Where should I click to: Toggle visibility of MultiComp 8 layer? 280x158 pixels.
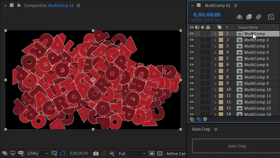coord(192,77)
